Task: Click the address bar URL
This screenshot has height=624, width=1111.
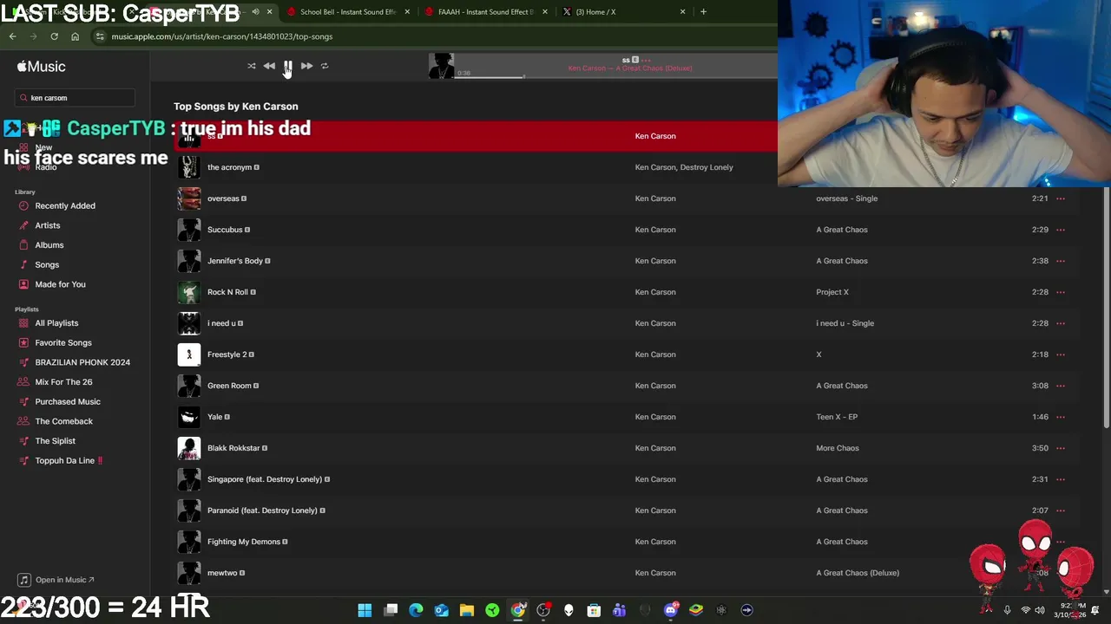Action: 222,36
